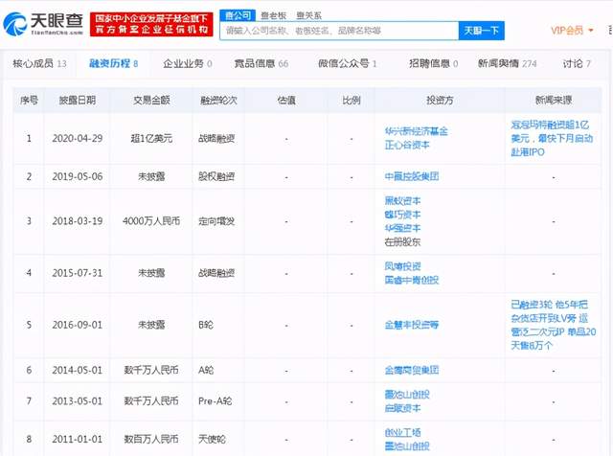The width and height of the screenshot is (613, 456).
Task: Click the company name search field
Action: point(339,31)
